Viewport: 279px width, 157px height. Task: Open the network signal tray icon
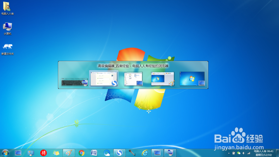coord(249,153)
